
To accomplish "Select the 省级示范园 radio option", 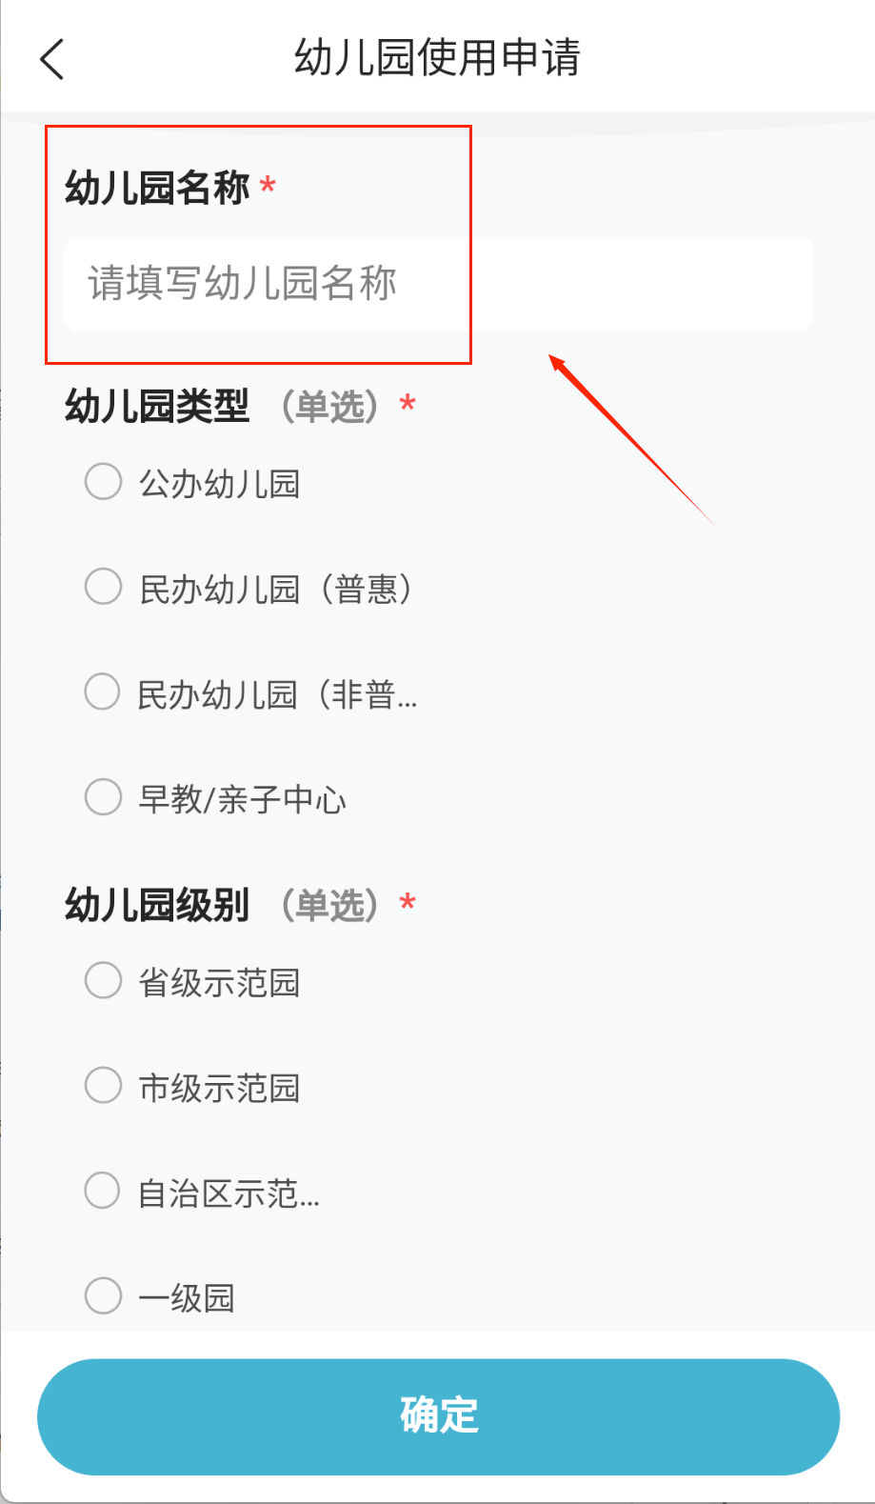I will coord(103,980).
